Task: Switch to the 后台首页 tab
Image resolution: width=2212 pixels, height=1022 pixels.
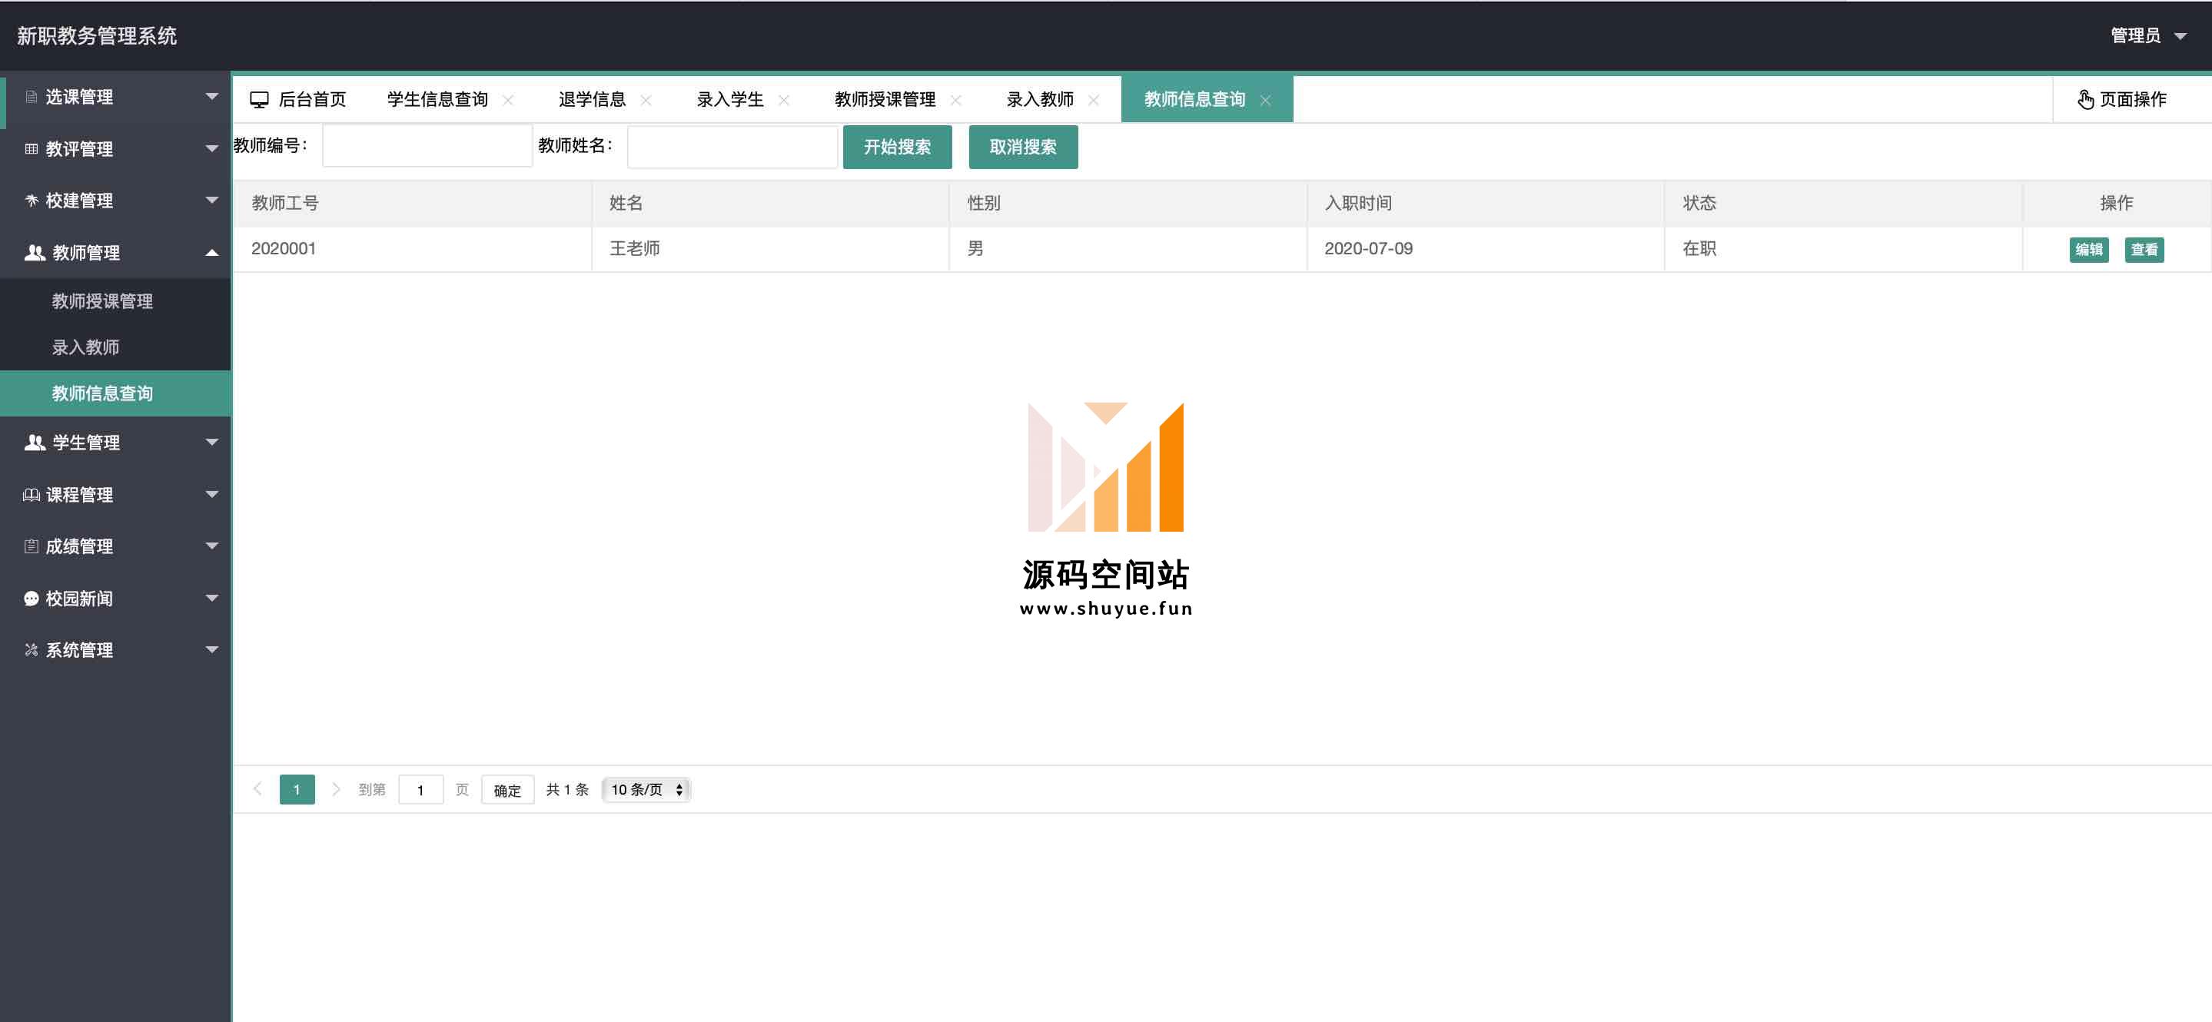Action: pyautogui.click(x=298, y=100)
